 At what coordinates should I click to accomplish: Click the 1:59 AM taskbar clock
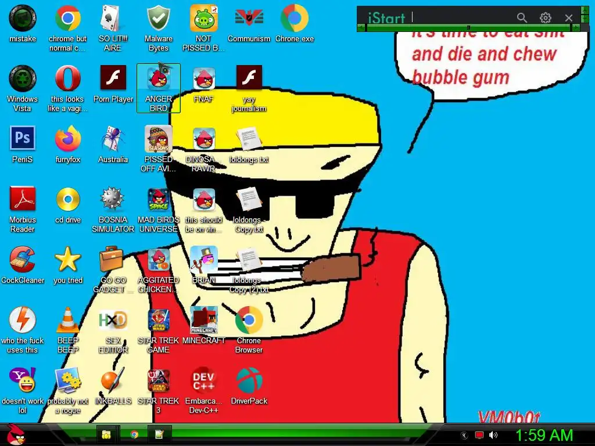tap(544, 435)
